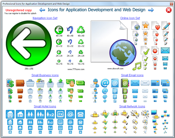175x138 pixels.
Task: Click the largest postman with letter icon
Action: point(95,83)
